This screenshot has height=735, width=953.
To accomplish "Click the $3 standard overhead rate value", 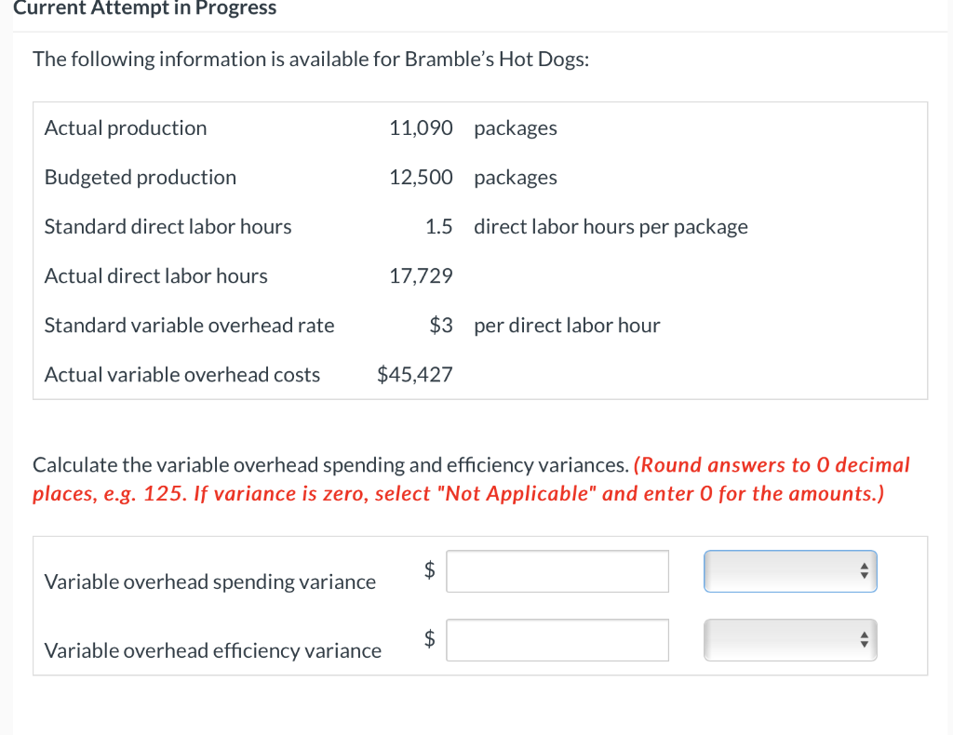I will coord(441,326).
